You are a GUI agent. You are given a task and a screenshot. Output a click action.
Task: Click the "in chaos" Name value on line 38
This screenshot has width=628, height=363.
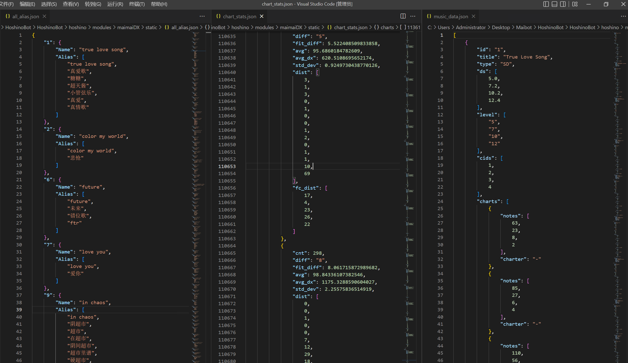tap(94, 303)
